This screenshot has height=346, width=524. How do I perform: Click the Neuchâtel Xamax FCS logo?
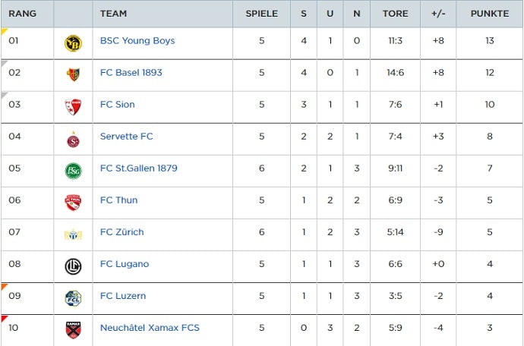tap(73, 330)
